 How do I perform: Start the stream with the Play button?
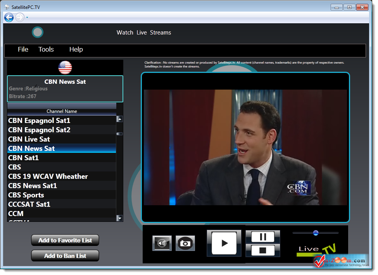coord(224,243)
